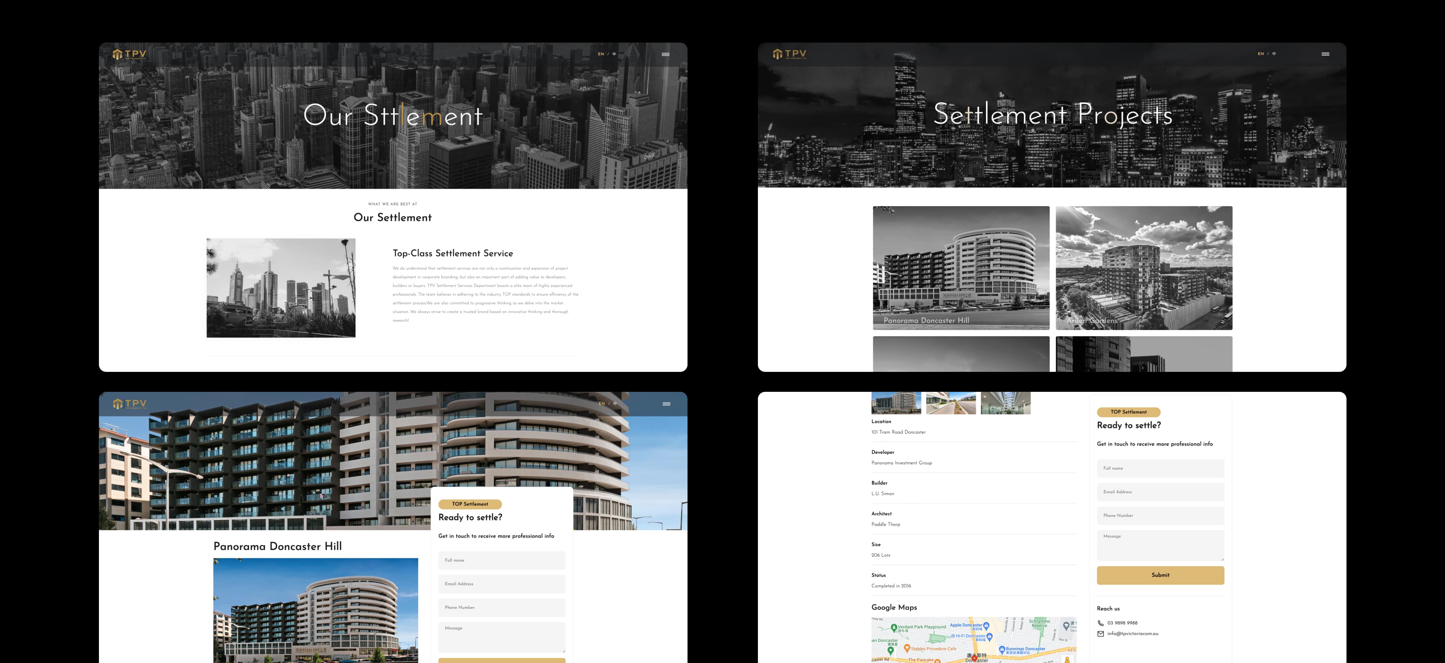
Task: Open hamburger menu on Settlement Projects page
Action: pos(1325,54)
